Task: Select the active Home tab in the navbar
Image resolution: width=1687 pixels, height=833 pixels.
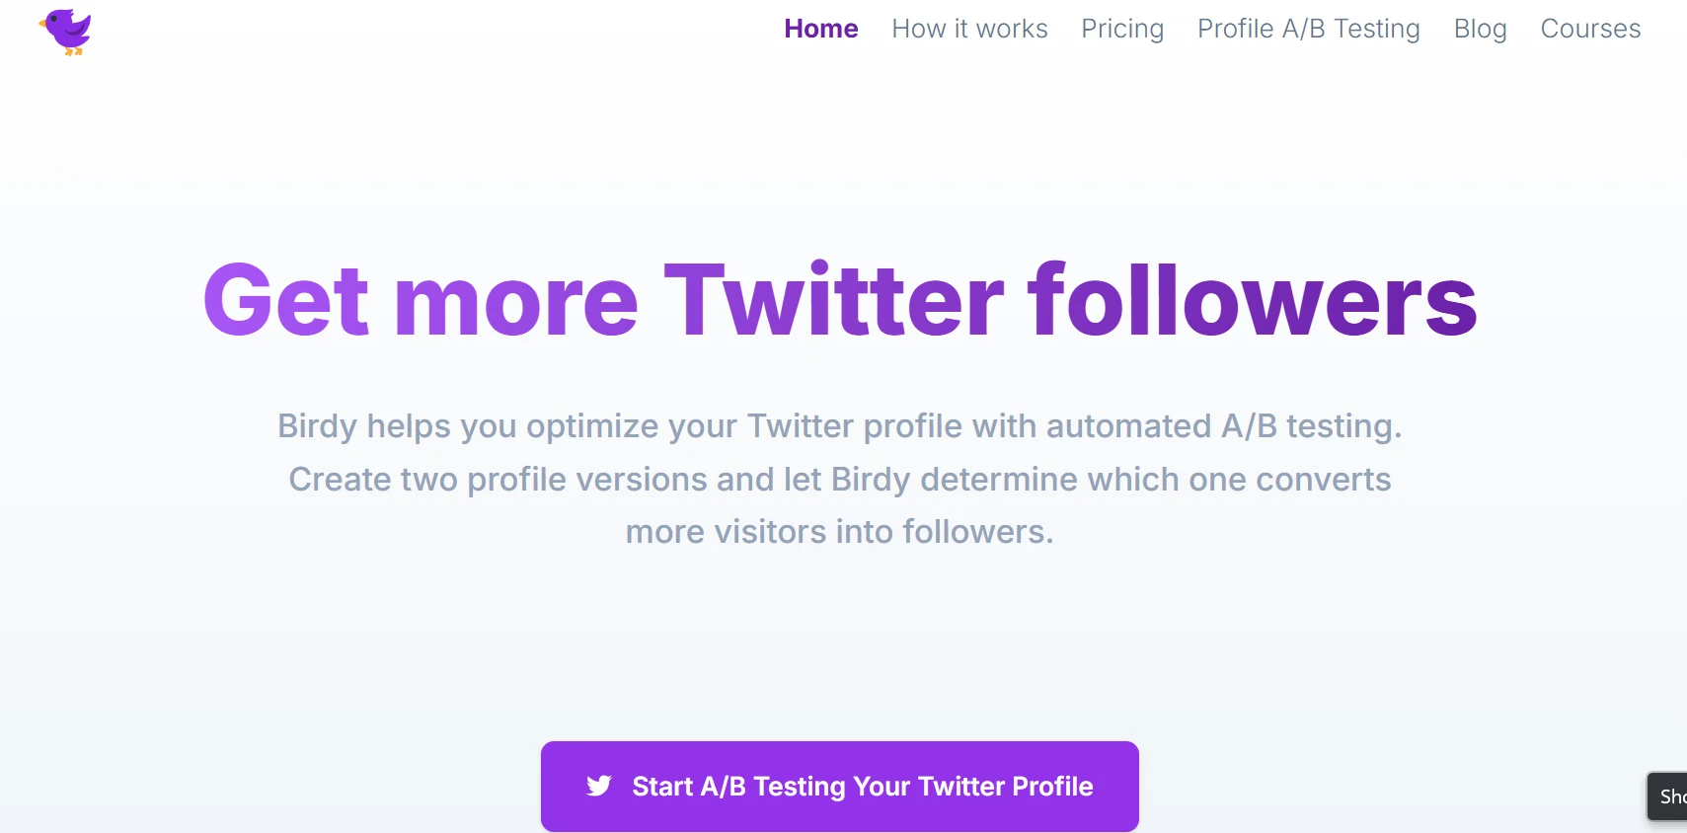Action: click(x=820, y=29)
